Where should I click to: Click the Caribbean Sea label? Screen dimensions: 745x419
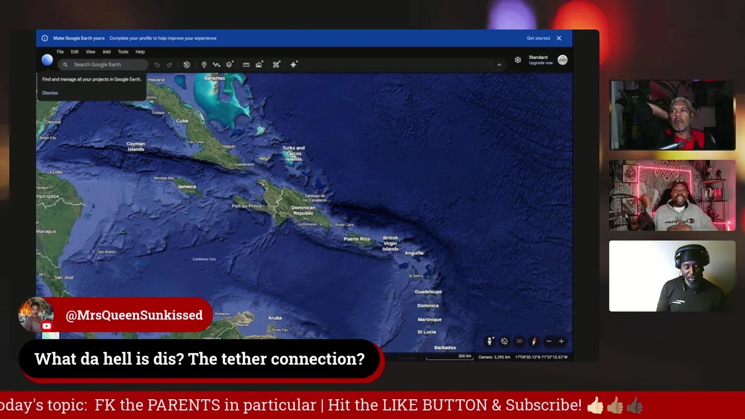pyautogui.click(x=204, y=259)
